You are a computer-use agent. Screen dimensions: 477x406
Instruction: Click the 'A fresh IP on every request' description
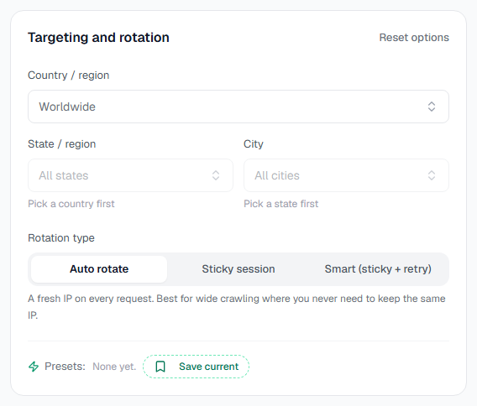(237, 307)
